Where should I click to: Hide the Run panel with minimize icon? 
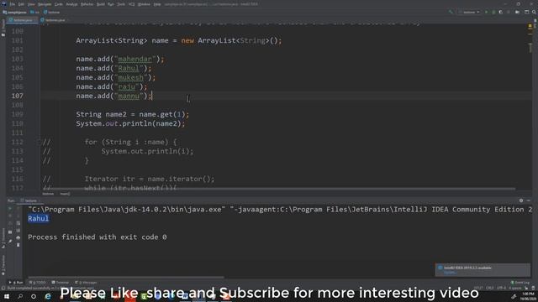coord(529,200)
